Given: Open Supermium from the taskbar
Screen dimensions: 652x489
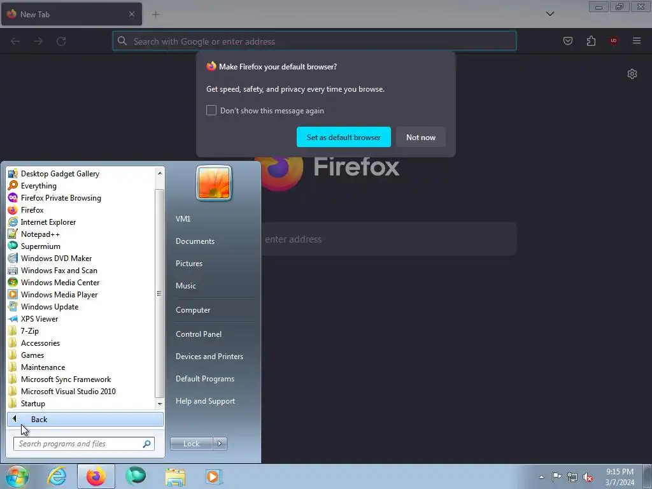Looking at the screenshot, I should (x=136, y=476).
